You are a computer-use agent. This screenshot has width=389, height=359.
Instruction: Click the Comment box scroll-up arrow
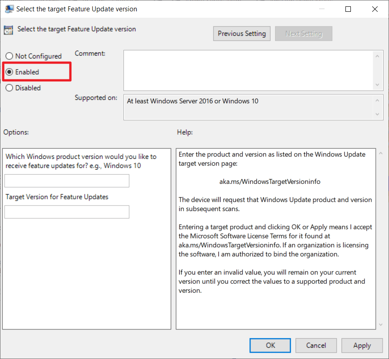pos(377,56)
